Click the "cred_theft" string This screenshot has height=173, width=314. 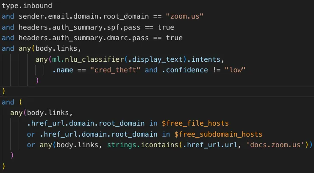pyautogui.click(x=115, y=70)
